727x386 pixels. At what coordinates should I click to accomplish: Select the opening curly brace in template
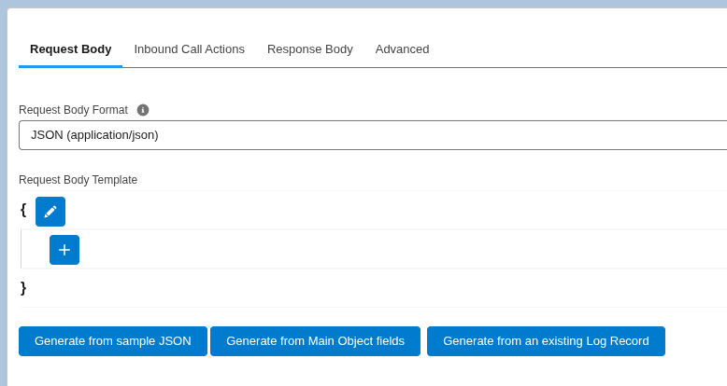23,210
